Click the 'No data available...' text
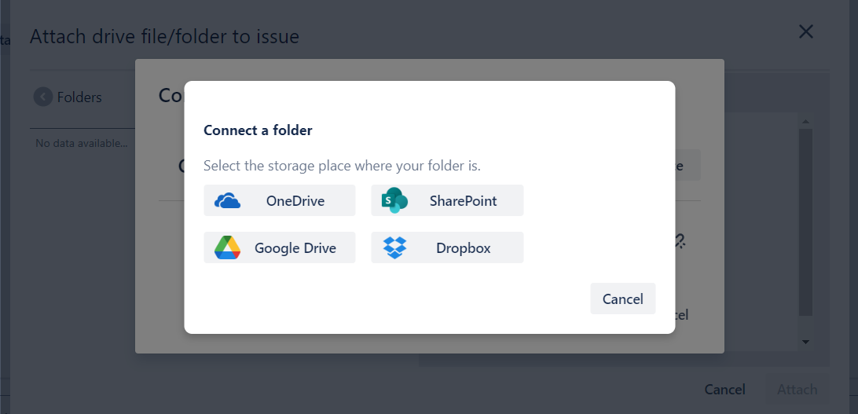Image resolution: width=858 pixels, height=414 pixels. pos(81,143)
